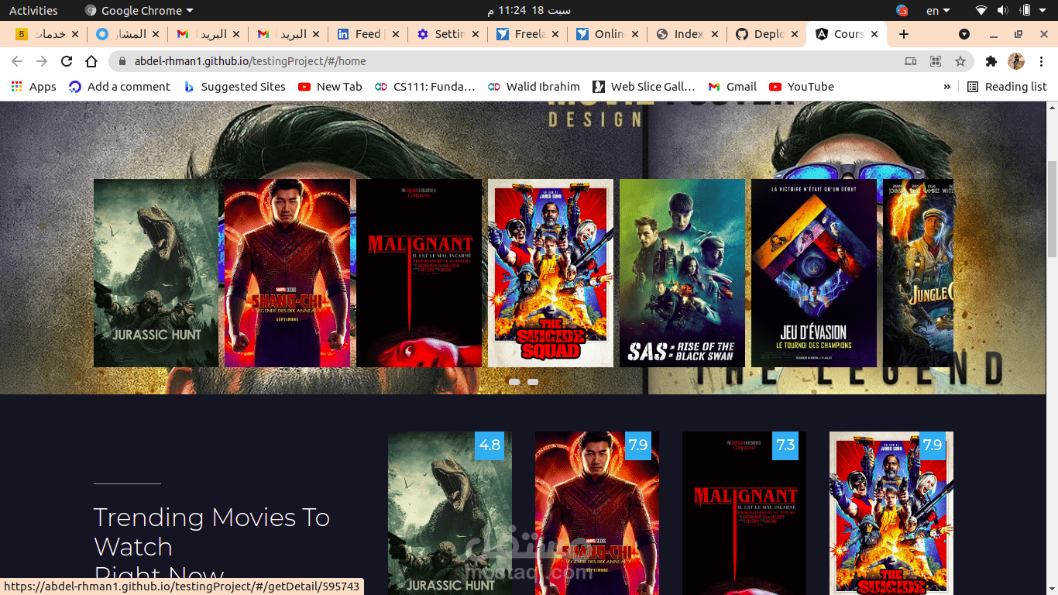Switch to the Freela tab
The height and width of the screenshot is (595, 1058).
coord(528,34)
